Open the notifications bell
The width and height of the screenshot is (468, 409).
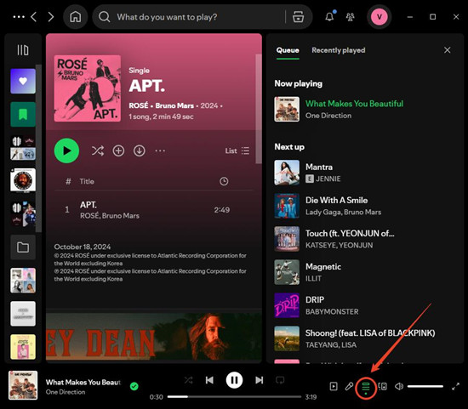coord(330,17)
